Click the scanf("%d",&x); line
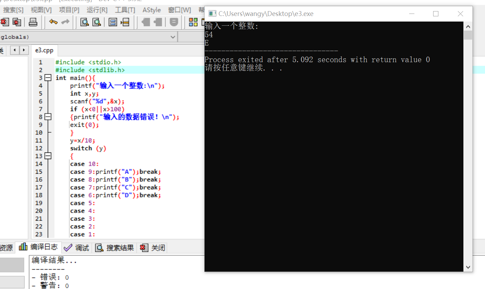The image size is (485, 289). pos(97,101)
